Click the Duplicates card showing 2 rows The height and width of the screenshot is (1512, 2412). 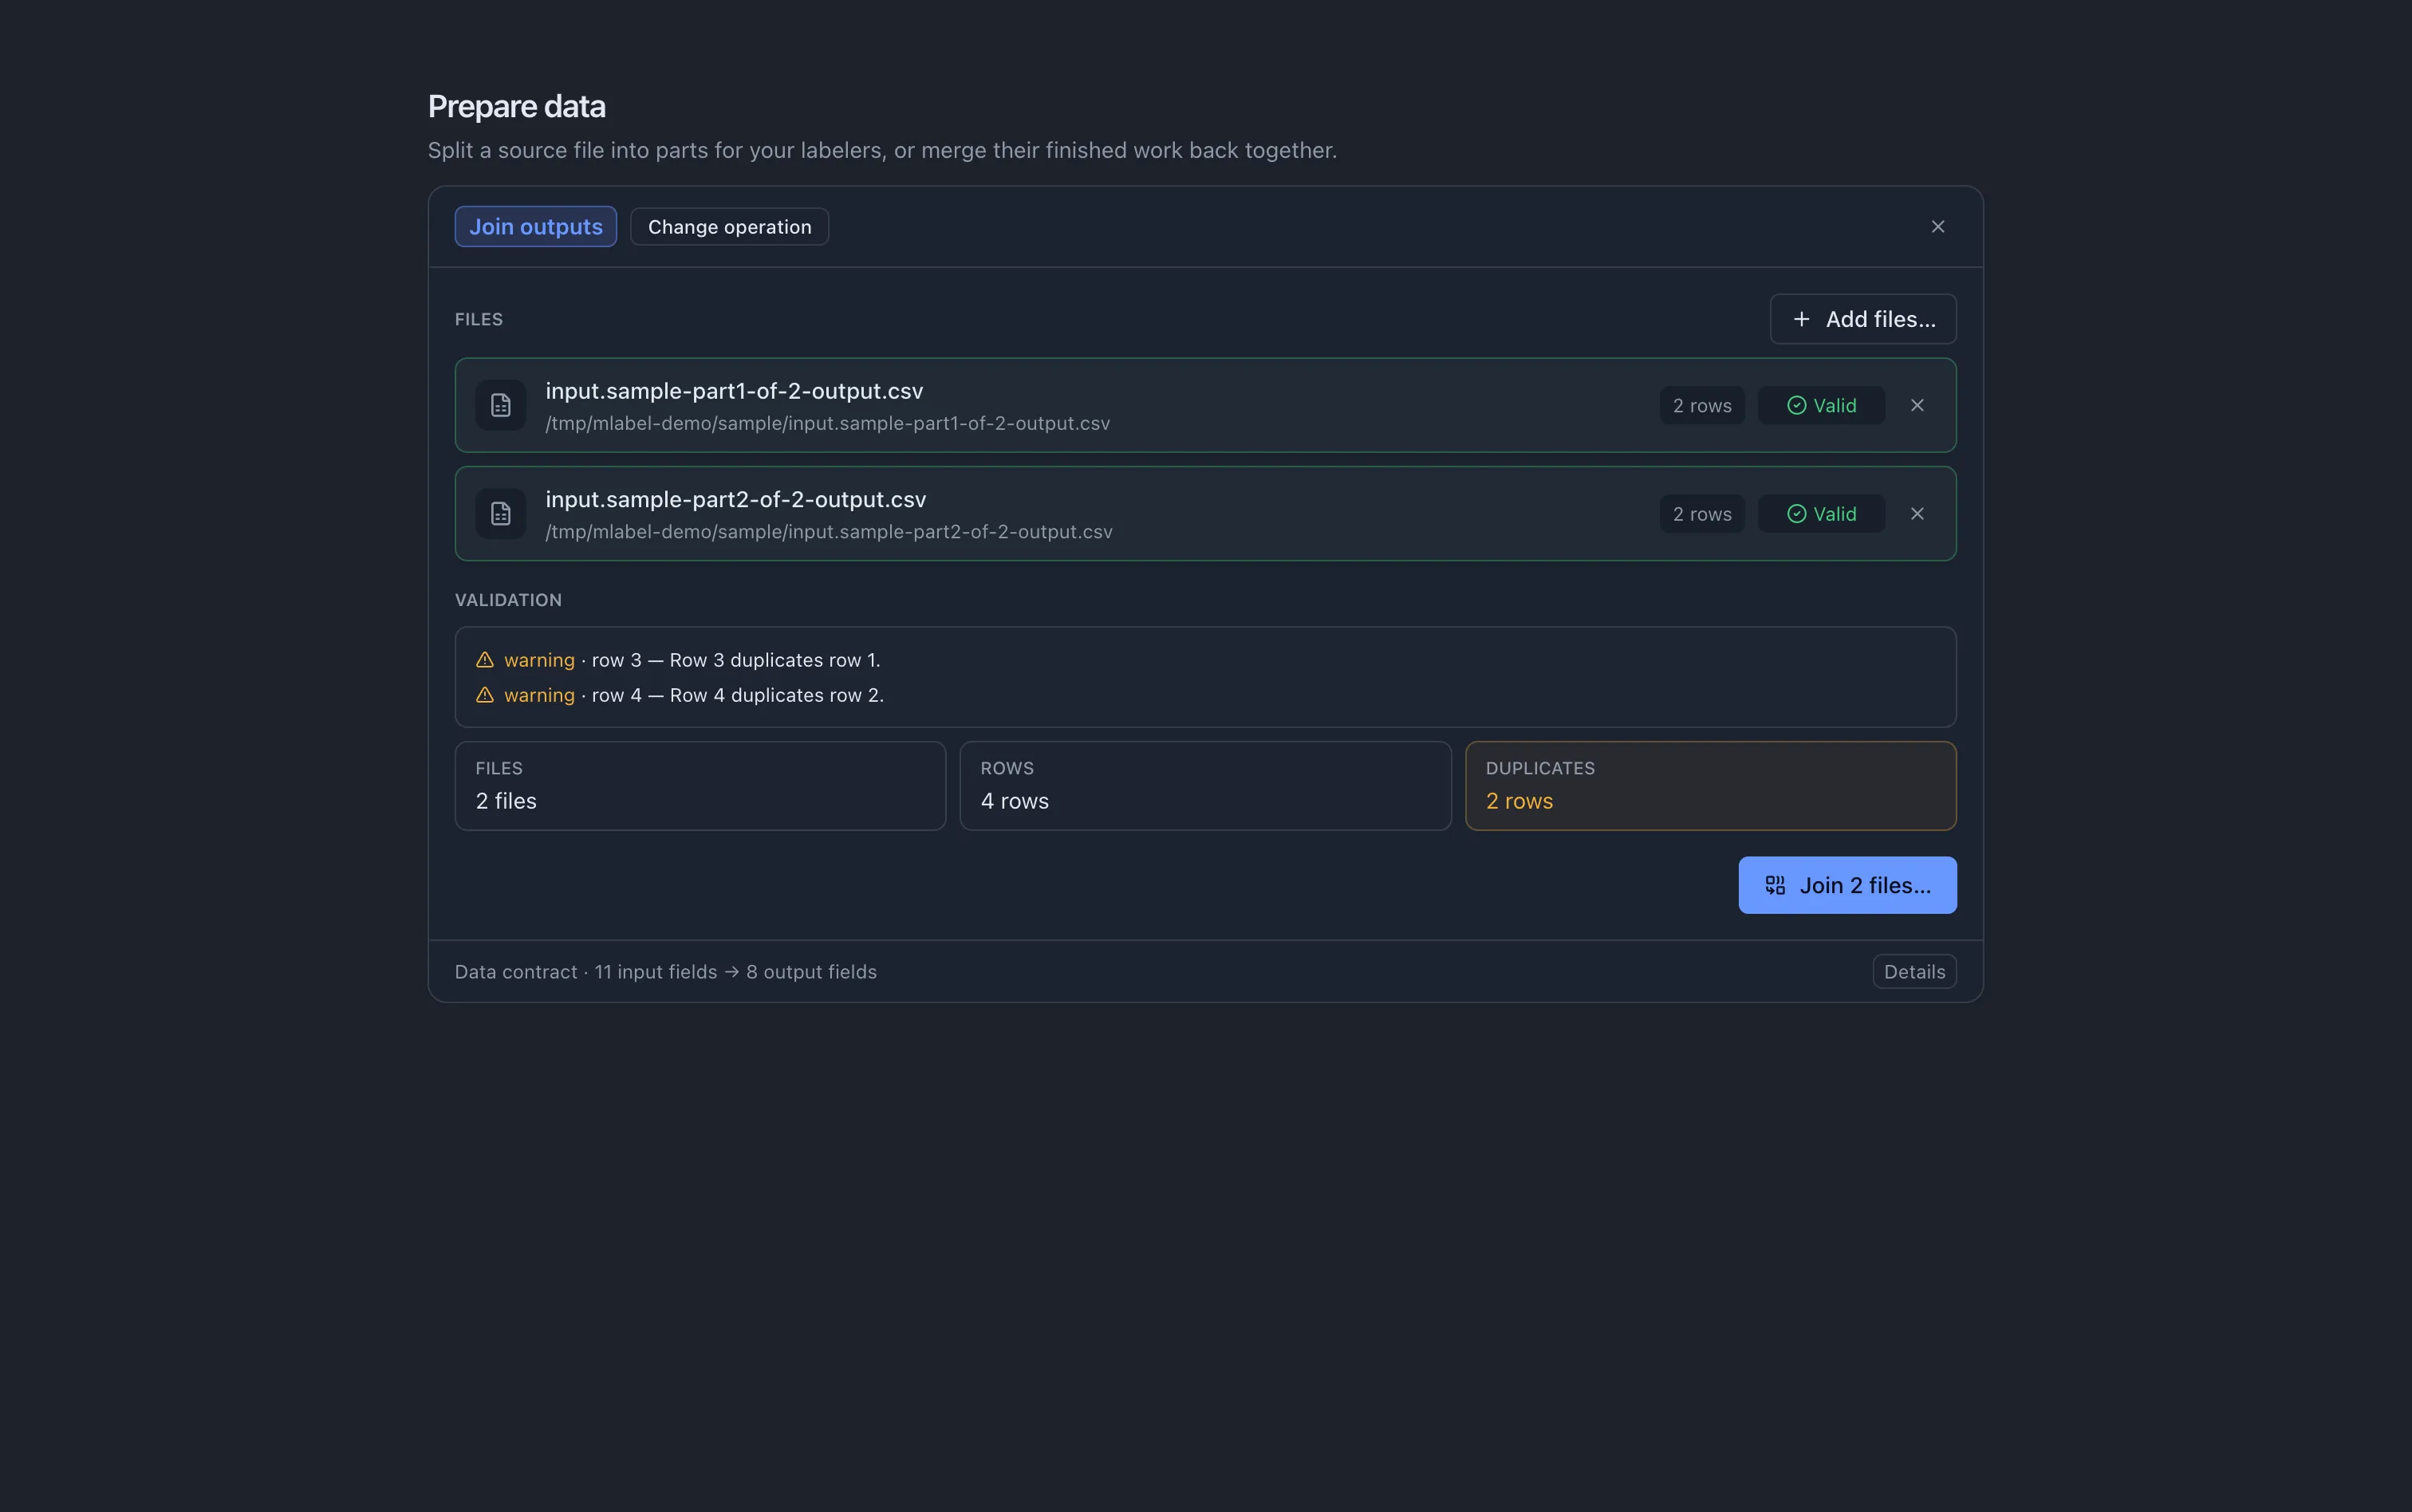(1710, 786)
